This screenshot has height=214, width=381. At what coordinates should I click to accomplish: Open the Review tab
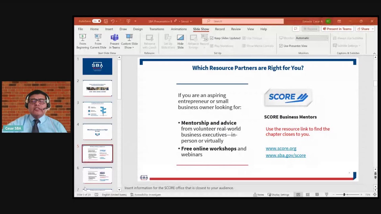click(236, 29)
